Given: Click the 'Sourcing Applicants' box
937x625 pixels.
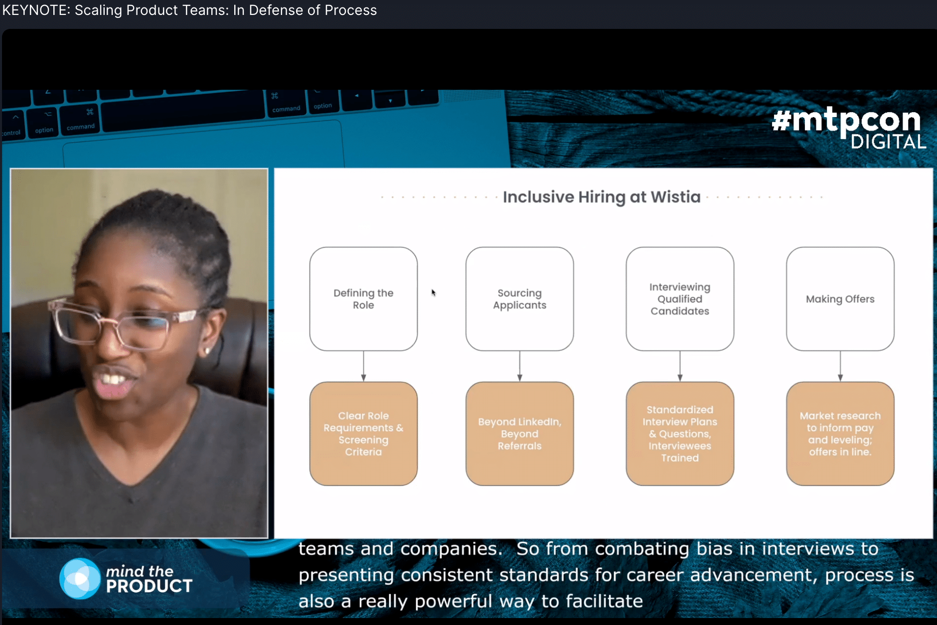Looking at the screenshot, I should (x=519, y=299).
